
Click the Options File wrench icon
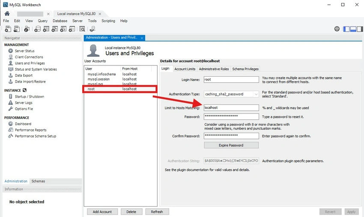point(11,109)
